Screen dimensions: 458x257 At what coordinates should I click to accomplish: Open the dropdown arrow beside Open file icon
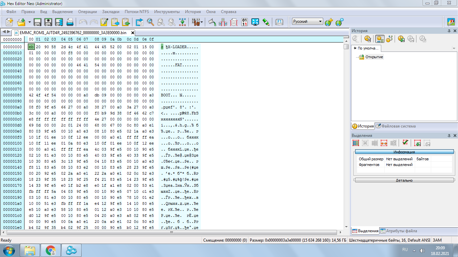pos(30,22)
